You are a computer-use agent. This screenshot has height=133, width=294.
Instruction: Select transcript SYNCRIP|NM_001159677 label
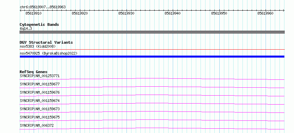point(40,84)
